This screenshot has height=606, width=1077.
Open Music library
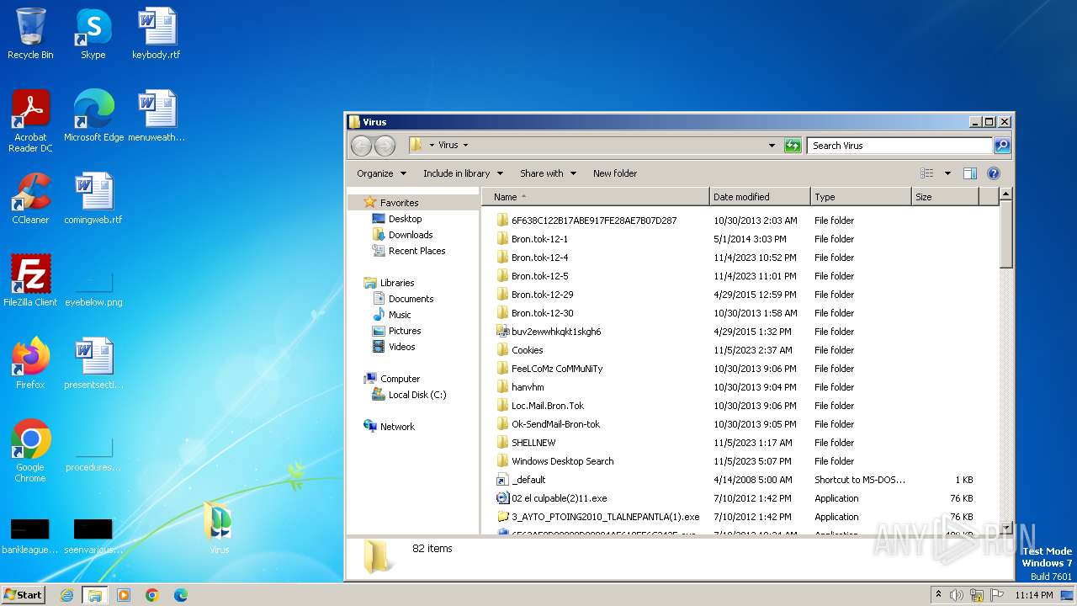(x=400, y=315)
